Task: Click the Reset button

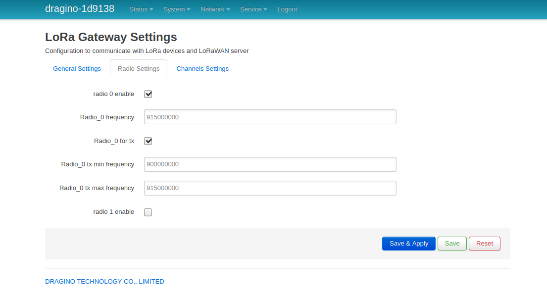Action: 485,244
